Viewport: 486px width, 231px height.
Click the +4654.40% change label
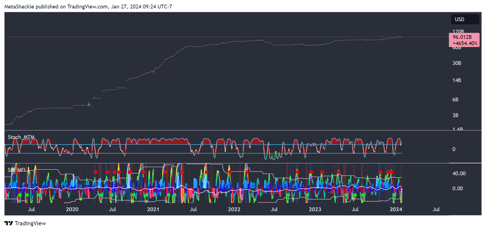(x=465, y=43)
